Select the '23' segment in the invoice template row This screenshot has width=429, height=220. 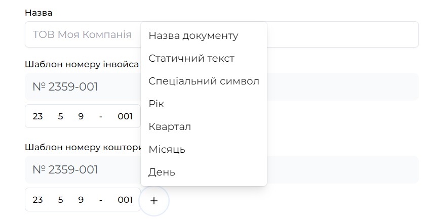[38, 116]
